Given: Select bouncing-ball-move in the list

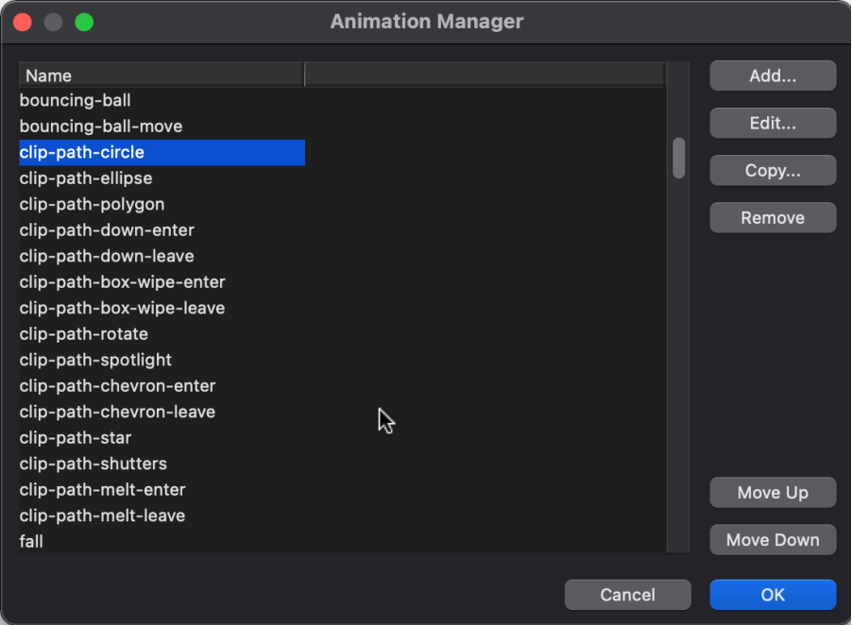Looking at the screenshot, I should click(162, 127).
